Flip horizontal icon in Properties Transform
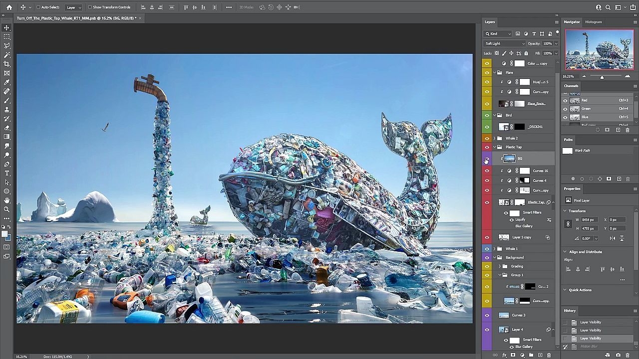 (x=613, y=238)
